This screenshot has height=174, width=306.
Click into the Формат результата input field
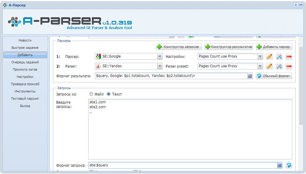coord(171,76)
